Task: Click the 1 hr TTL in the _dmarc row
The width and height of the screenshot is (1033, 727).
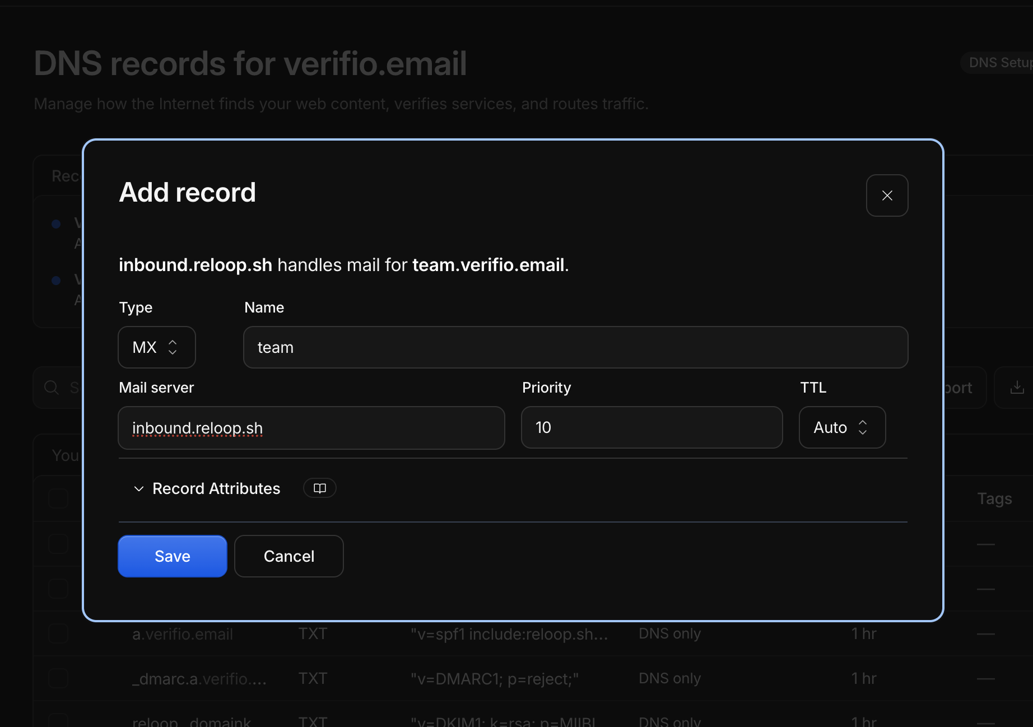Action: (x=864, y=678)
